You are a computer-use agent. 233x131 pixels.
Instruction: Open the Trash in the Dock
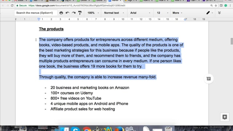(x=168, y=129)
